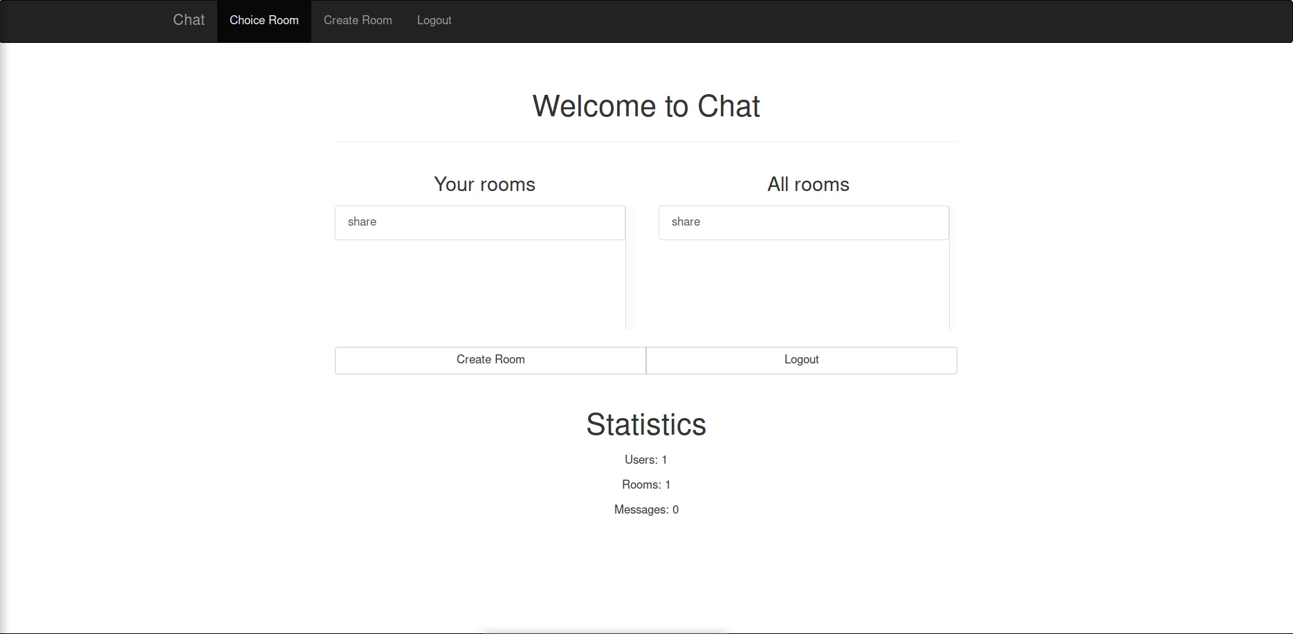
Task: Click the All rooms column title
Action: (x=807, y=184)
